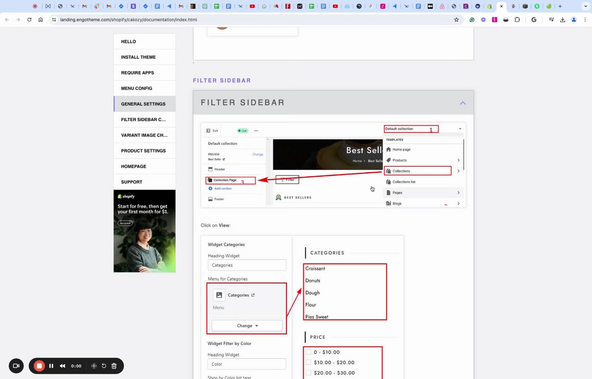Switch to the first tab with red record icon
Screen dimensions: 592x379
(35, 6)
